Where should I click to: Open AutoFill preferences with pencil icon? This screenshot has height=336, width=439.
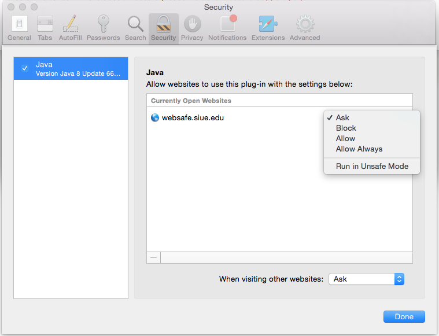70,28
